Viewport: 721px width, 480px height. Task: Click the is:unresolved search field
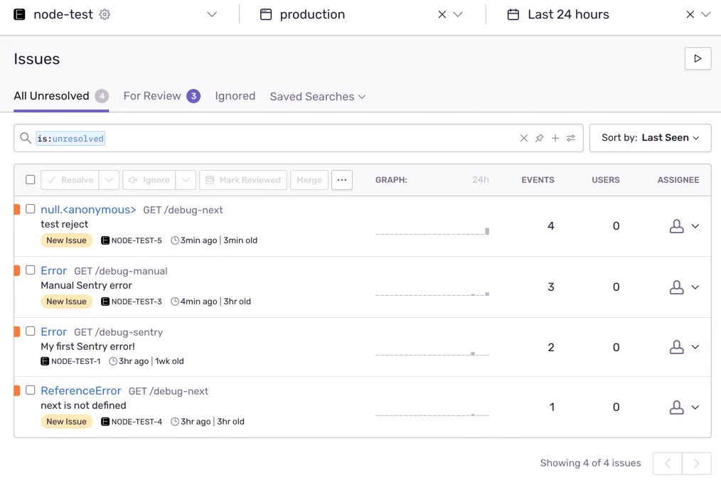[284, 138]
